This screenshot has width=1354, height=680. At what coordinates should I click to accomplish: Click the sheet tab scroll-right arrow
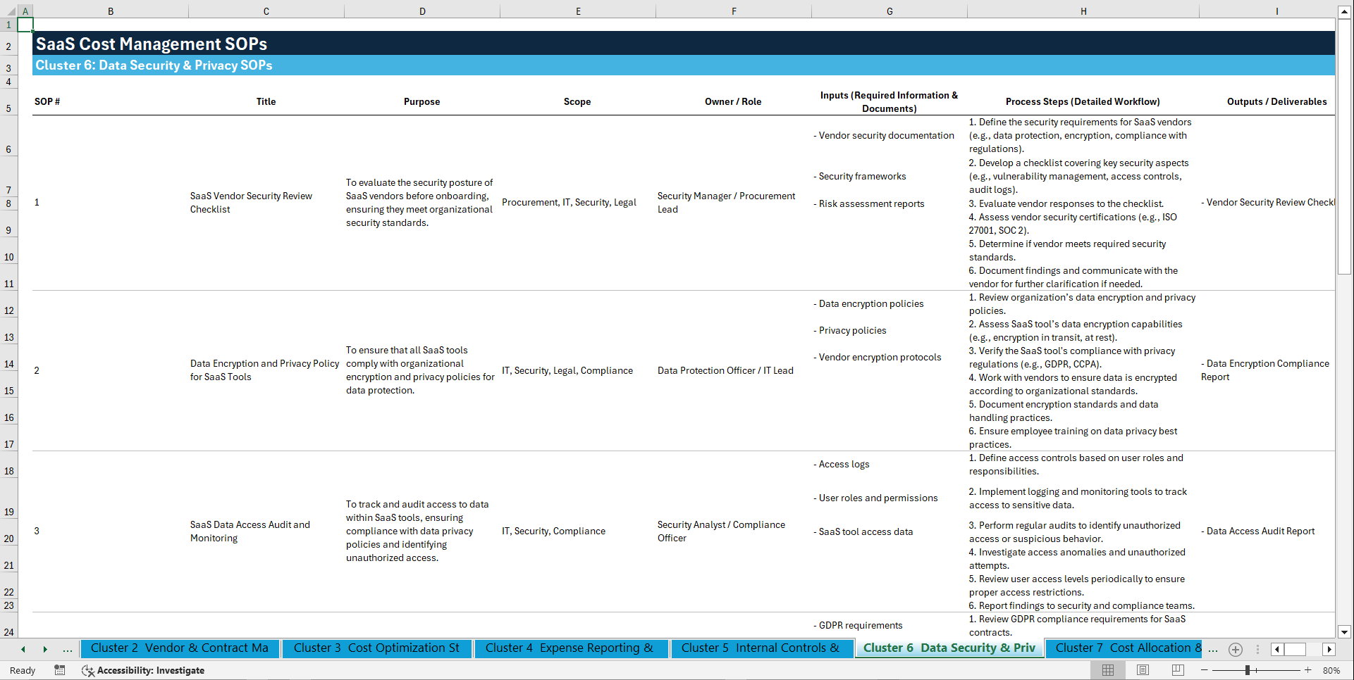1329,649
